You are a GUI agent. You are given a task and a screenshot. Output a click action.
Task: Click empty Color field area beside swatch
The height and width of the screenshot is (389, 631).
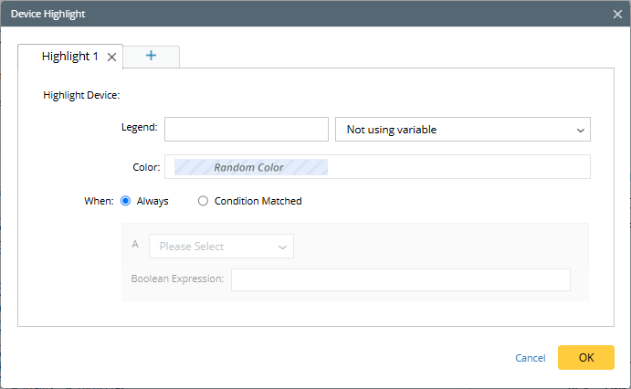tap(457, 167)
